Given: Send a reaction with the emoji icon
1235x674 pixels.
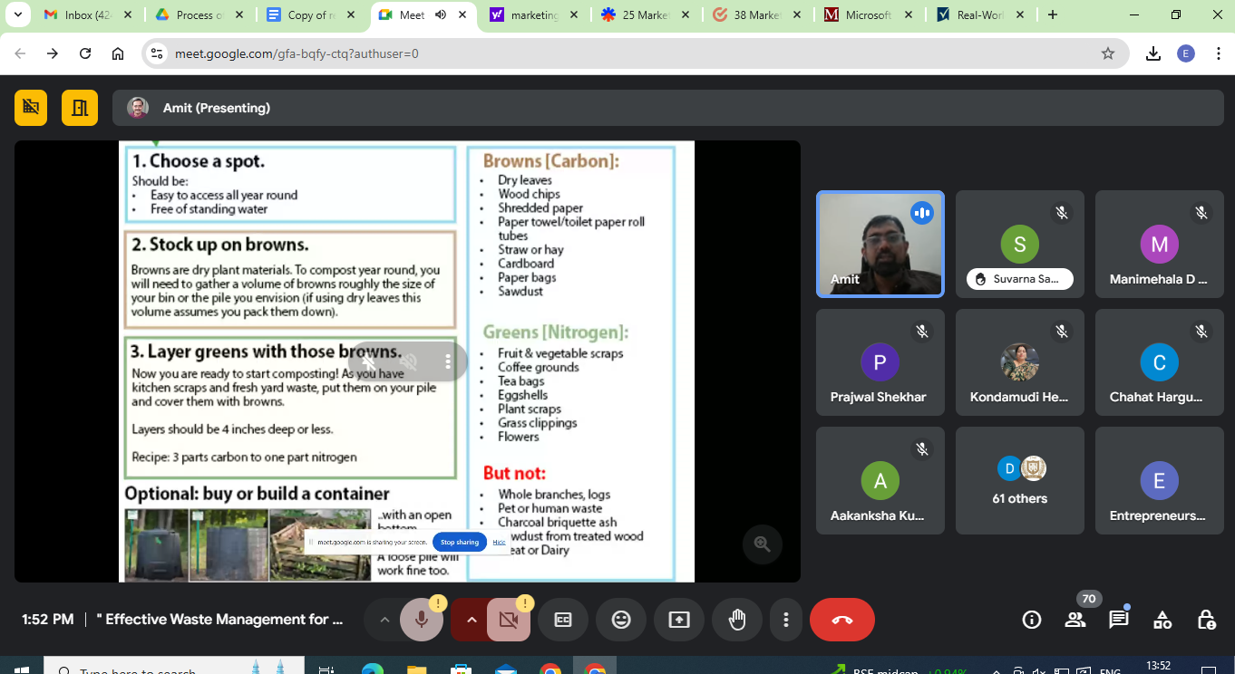Looking at the screenshot, I should [621, 620].
